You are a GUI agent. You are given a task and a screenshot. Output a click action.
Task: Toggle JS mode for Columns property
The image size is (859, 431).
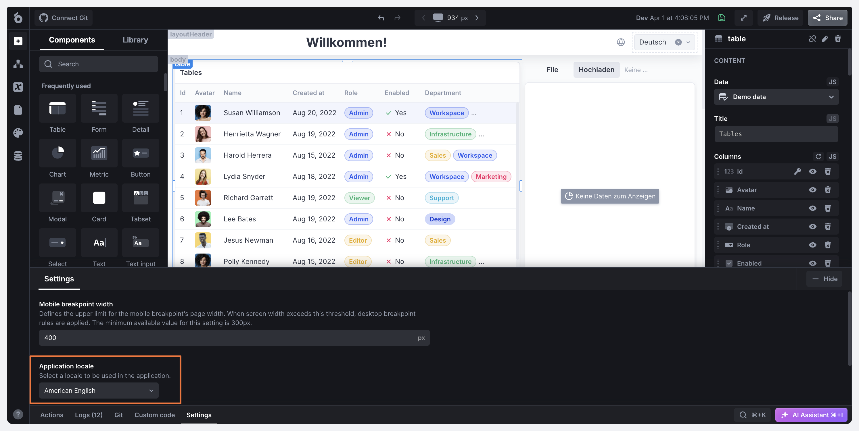click(832, 156)
